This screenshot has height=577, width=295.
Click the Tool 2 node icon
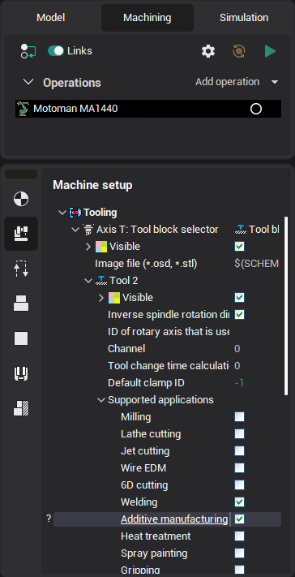101,281
